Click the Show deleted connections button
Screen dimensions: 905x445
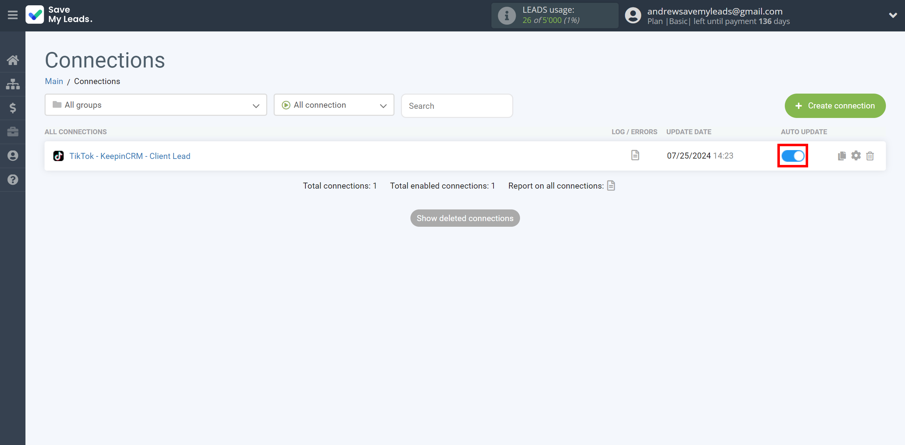[465, 218]
